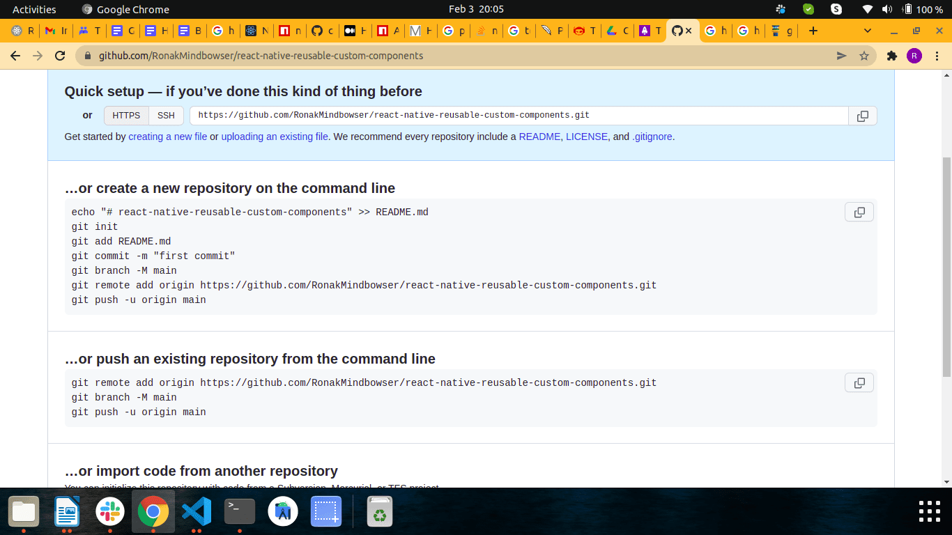Copy the push existing repository commands
This screenshot has height=535, width=952.
tap(859, 382)
